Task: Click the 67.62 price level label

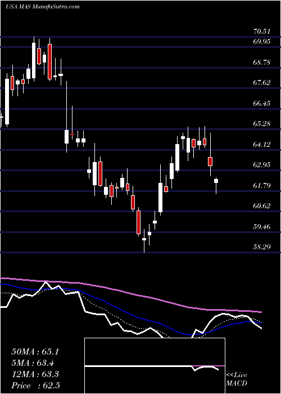Action: [262, 83]
